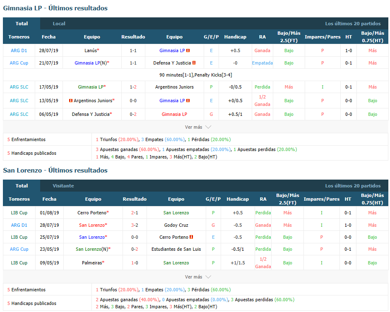Screen dimensions: 390x312
Task: Click Resultado header in San Lorenzo table
Action: (135, 199)
